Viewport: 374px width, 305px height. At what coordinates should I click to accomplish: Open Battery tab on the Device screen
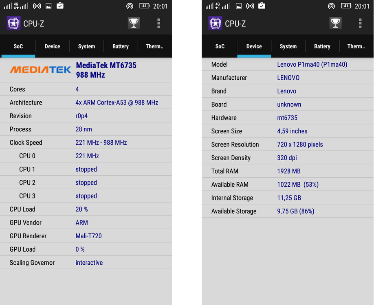[322, 46]
